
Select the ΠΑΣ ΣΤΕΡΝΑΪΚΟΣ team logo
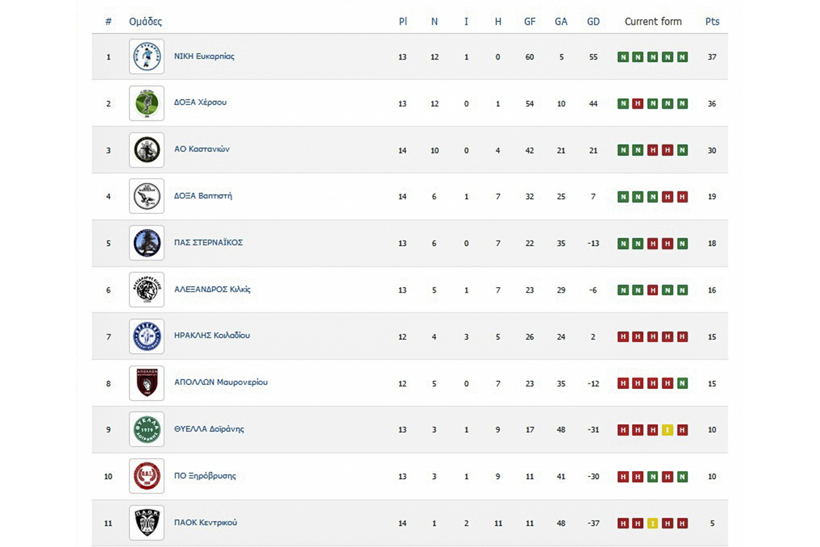[146, 243]
